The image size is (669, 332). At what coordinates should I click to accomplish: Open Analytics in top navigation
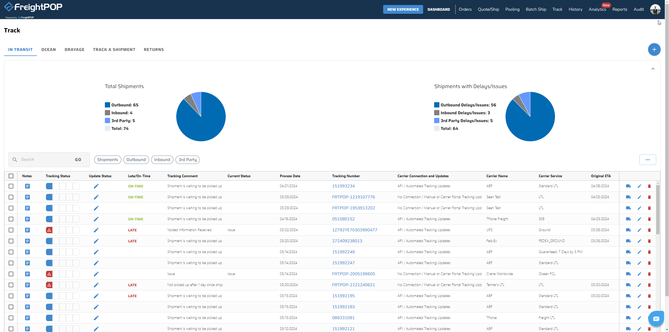tap(597, 9)
